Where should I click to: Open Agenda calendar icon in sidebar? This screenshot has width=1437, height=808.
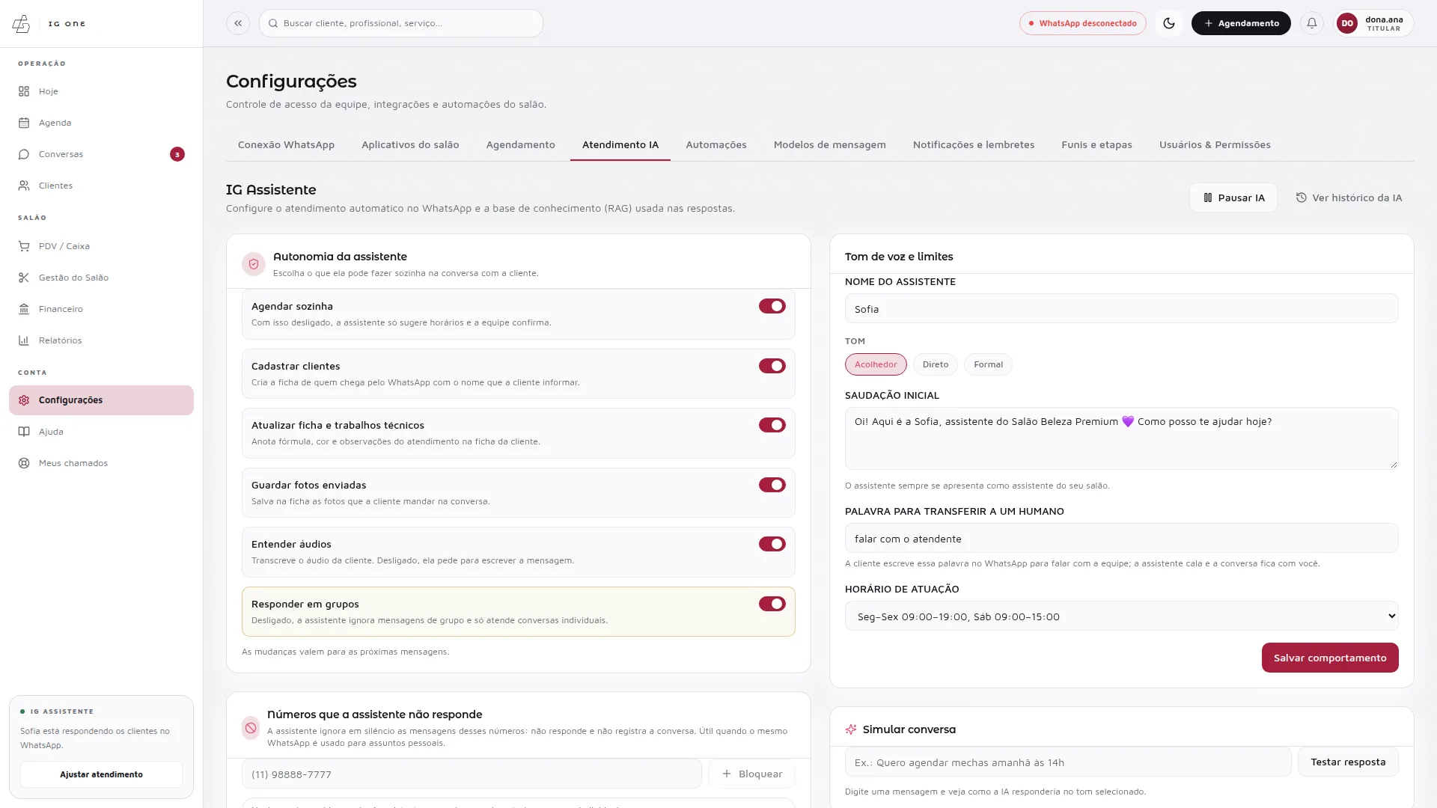[24, 123]
